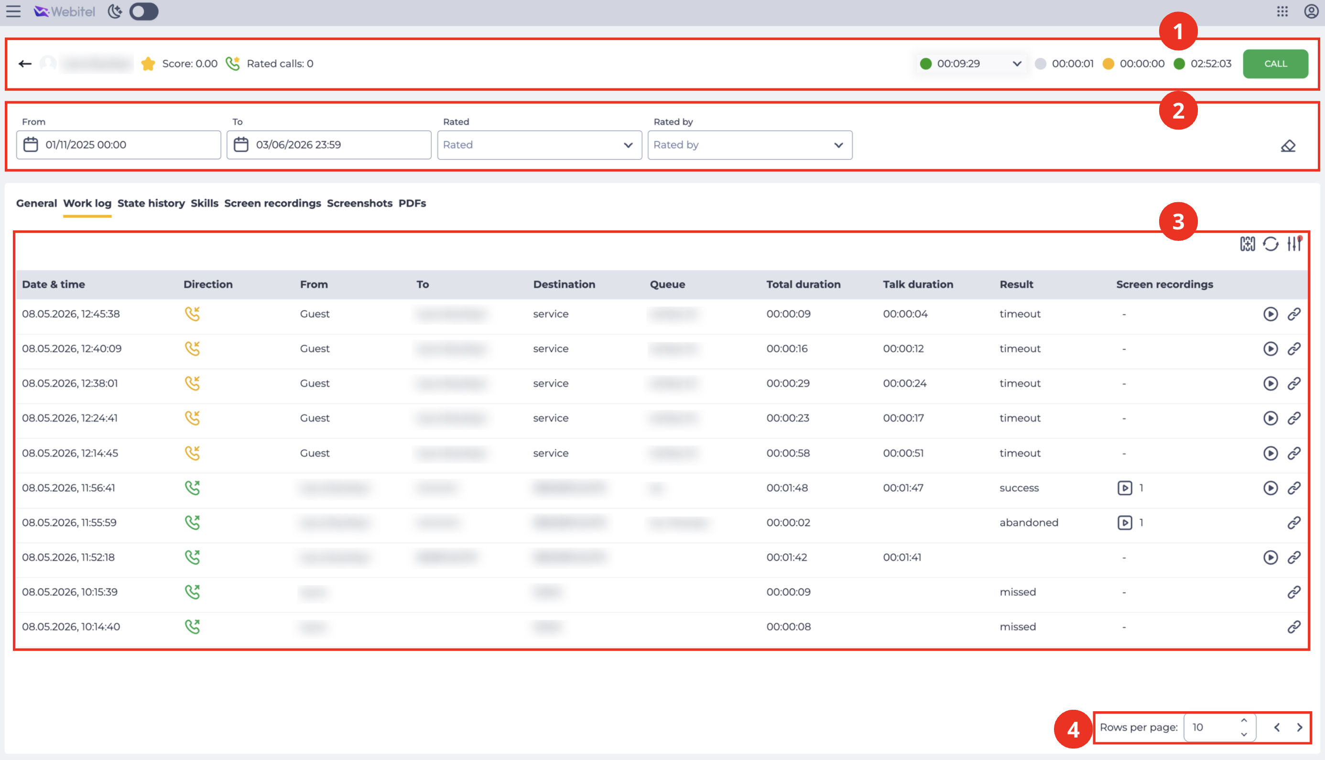Open screen recording of the 11:56:41 call

1125,488
